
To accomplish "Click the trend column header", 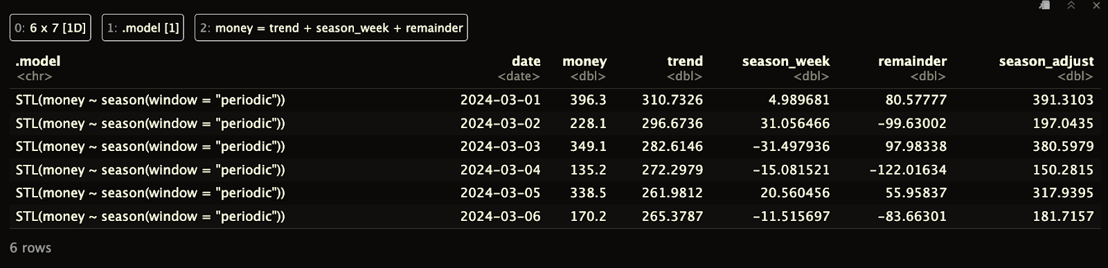I will coord(685,61).
